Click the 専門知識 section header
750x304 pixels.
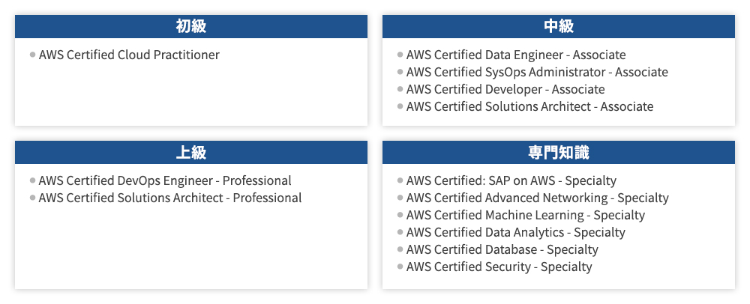click(559, 153)
